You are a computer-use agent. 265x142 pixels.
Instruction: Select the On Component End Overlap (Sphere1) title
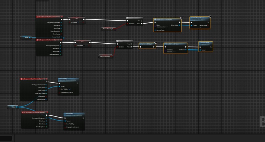(x=35, y=112)
